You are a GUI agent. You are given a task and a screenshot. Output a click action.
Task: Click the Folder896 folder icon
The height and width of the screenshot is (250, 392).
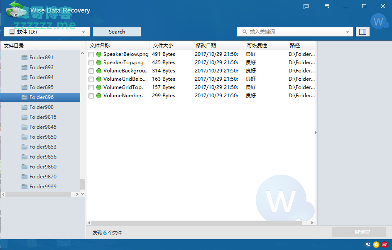tap(24, 97)
